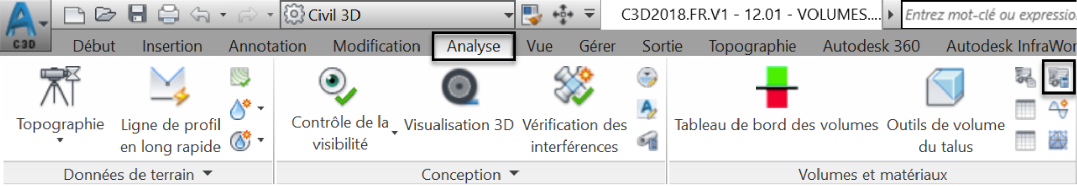This screenshot has height=186, width=1077.
Task: Expand the Conception panel arrow
Action: pyautogui.click(x=514, y=174)
